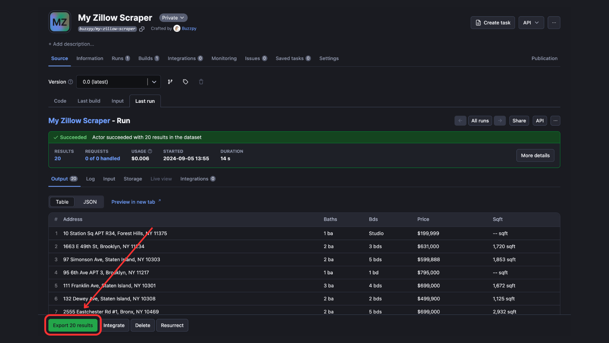Switch to the Monitoring tab

(x=224, y=58)
